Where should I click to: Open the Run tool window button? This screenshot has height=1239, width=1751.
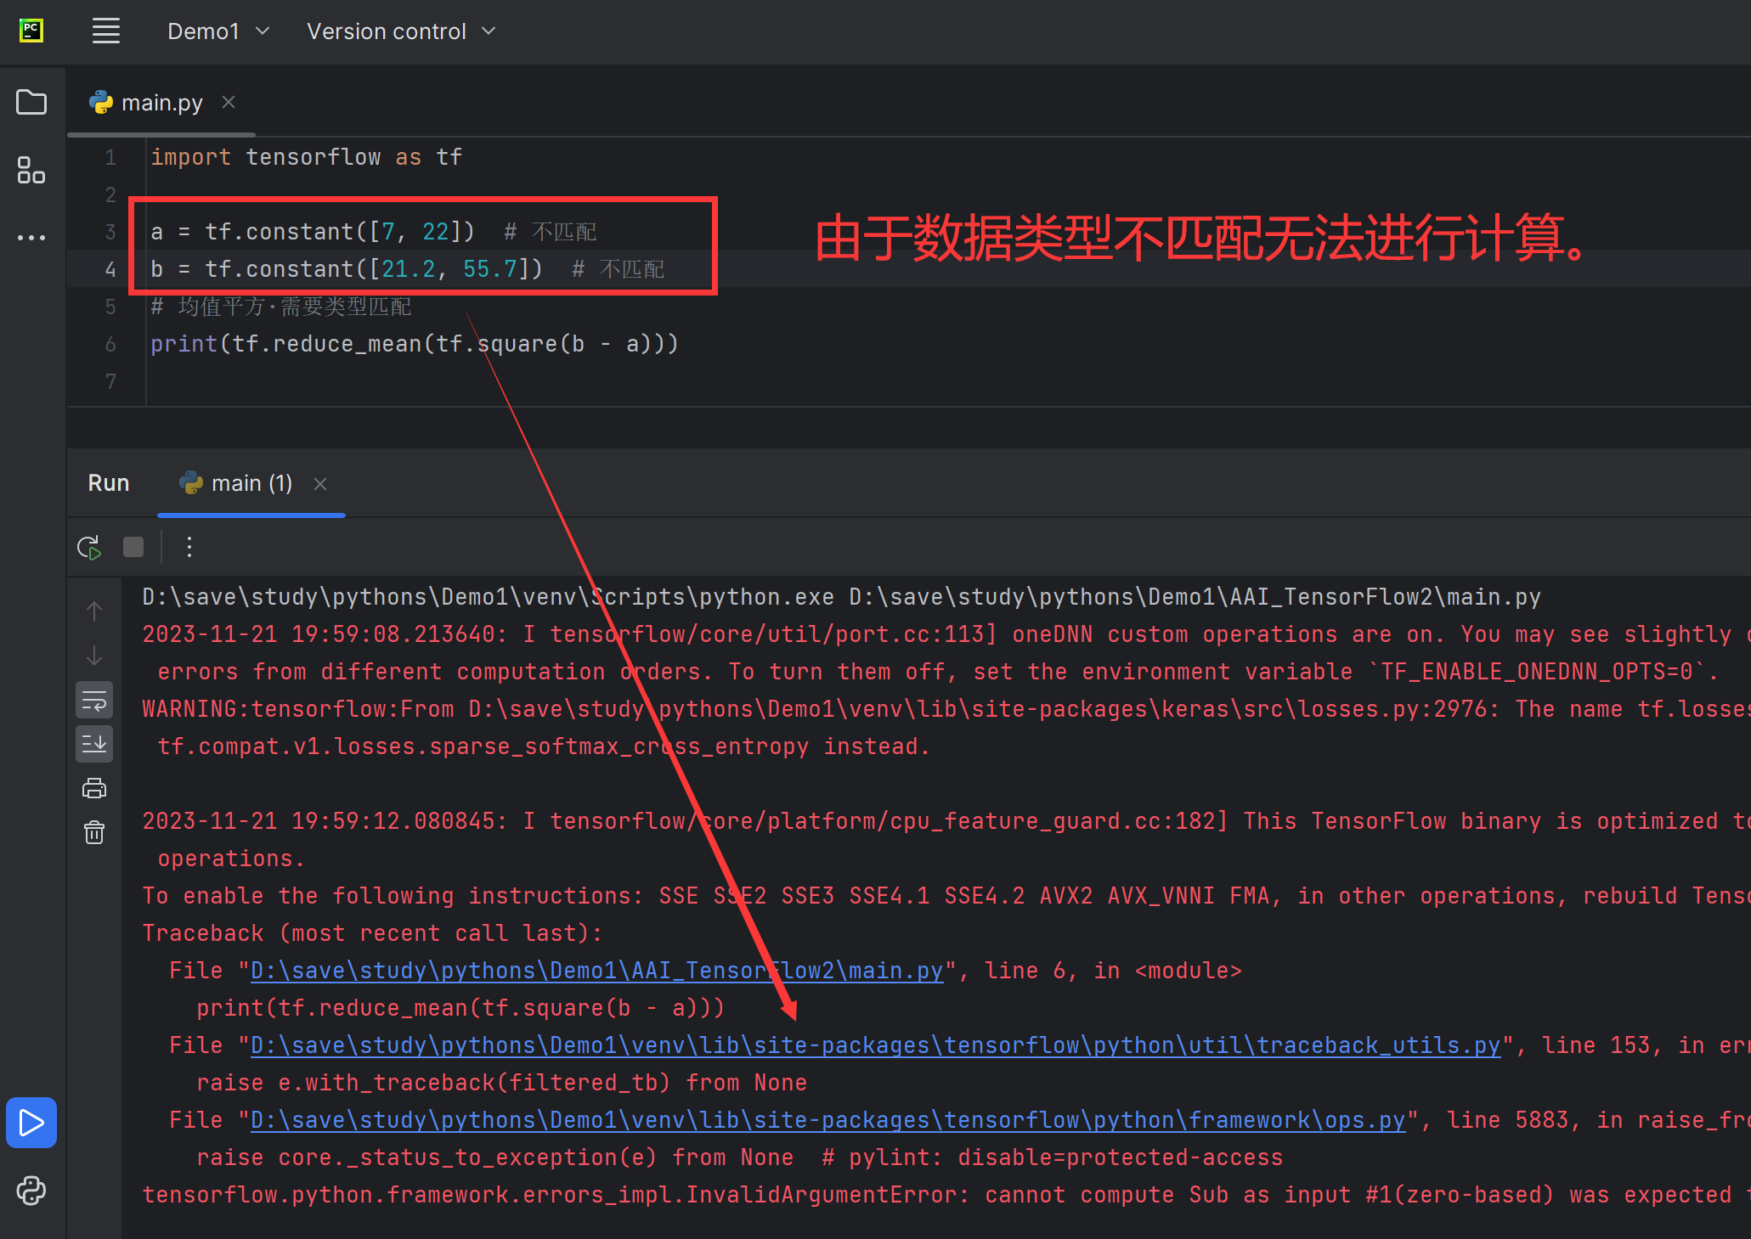[31, 1123]
